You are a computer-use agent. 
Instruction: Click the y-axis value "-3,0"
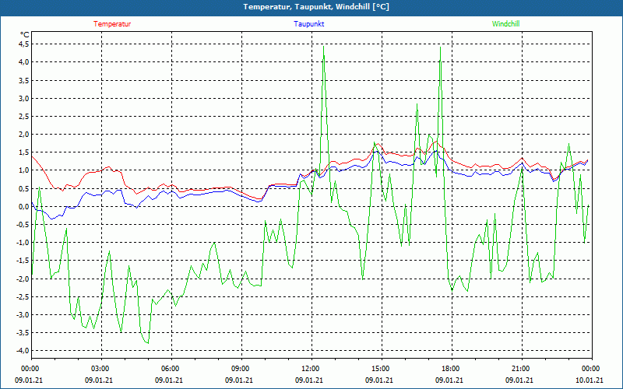(23, 315)
